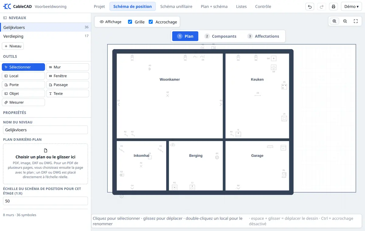Pick the Objet tool
The height and width of the screenshot is (231, 365).
23,94
